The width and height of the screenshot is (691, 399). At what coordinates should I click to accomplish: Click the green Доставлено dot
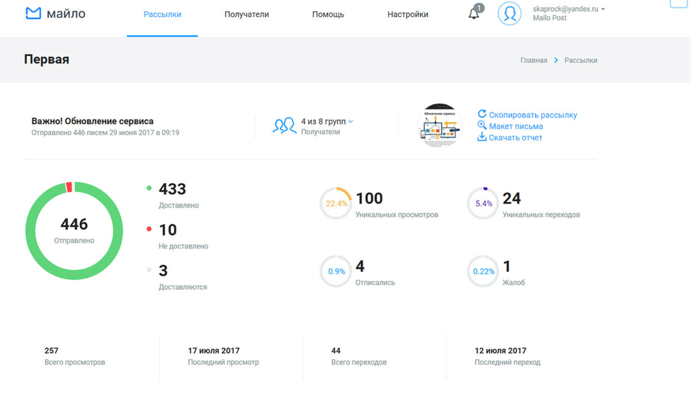coord(149,188)
